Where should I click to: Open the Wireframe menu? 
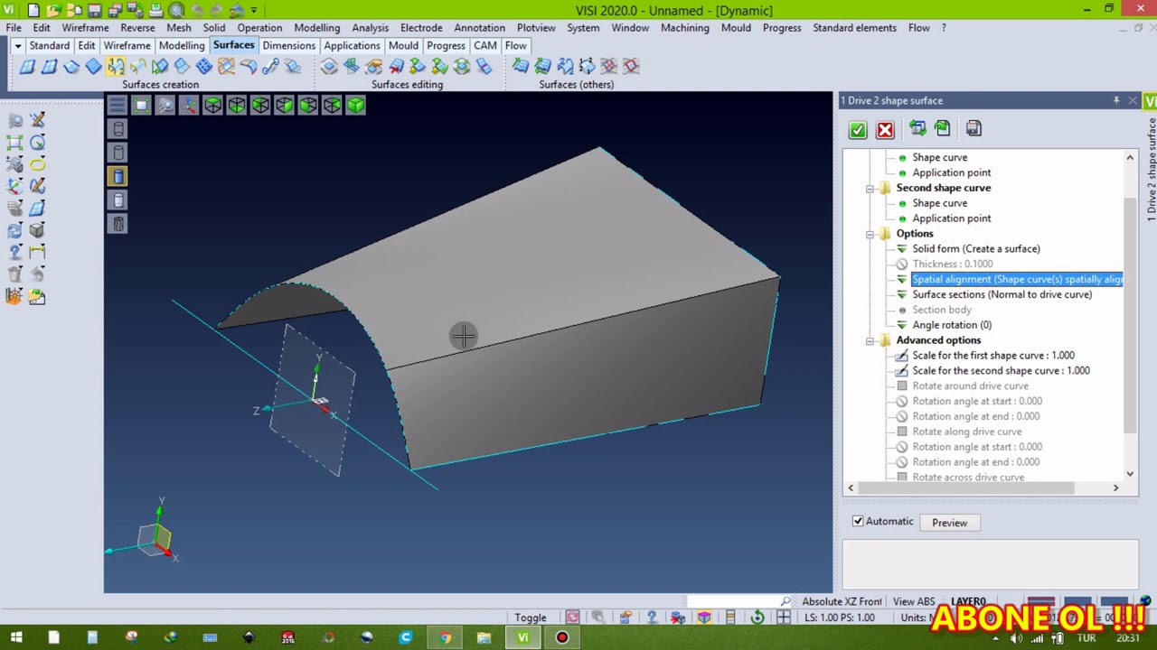[85, 28]
